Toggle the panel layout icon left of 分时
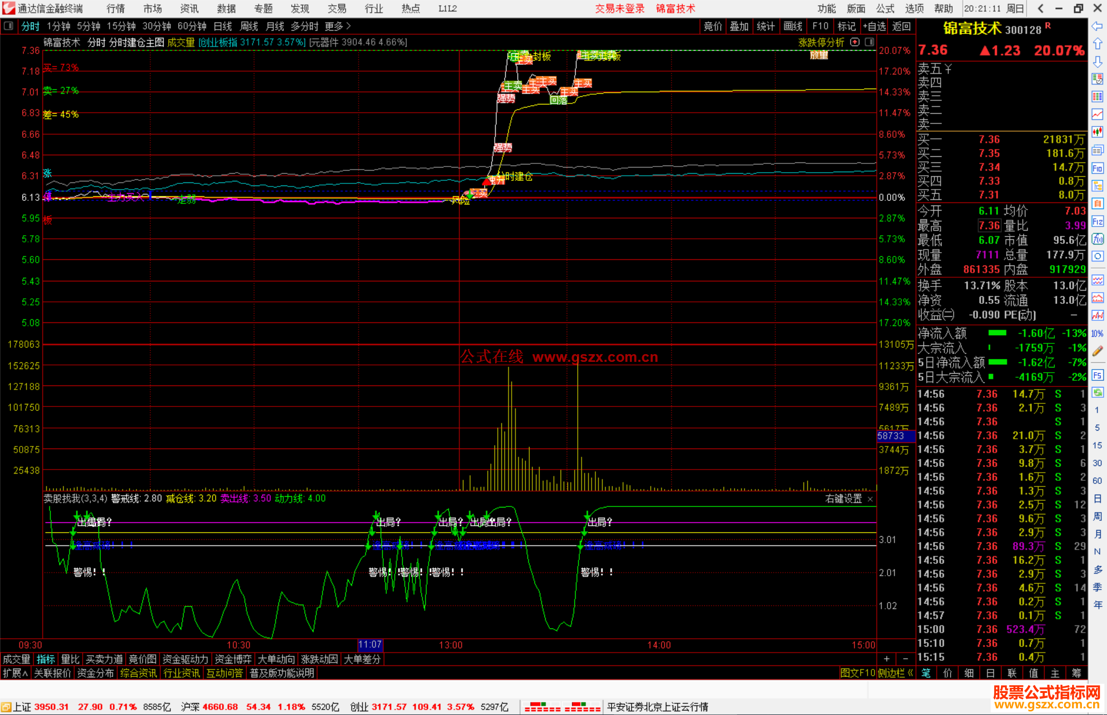 click(x=8, y=26)
